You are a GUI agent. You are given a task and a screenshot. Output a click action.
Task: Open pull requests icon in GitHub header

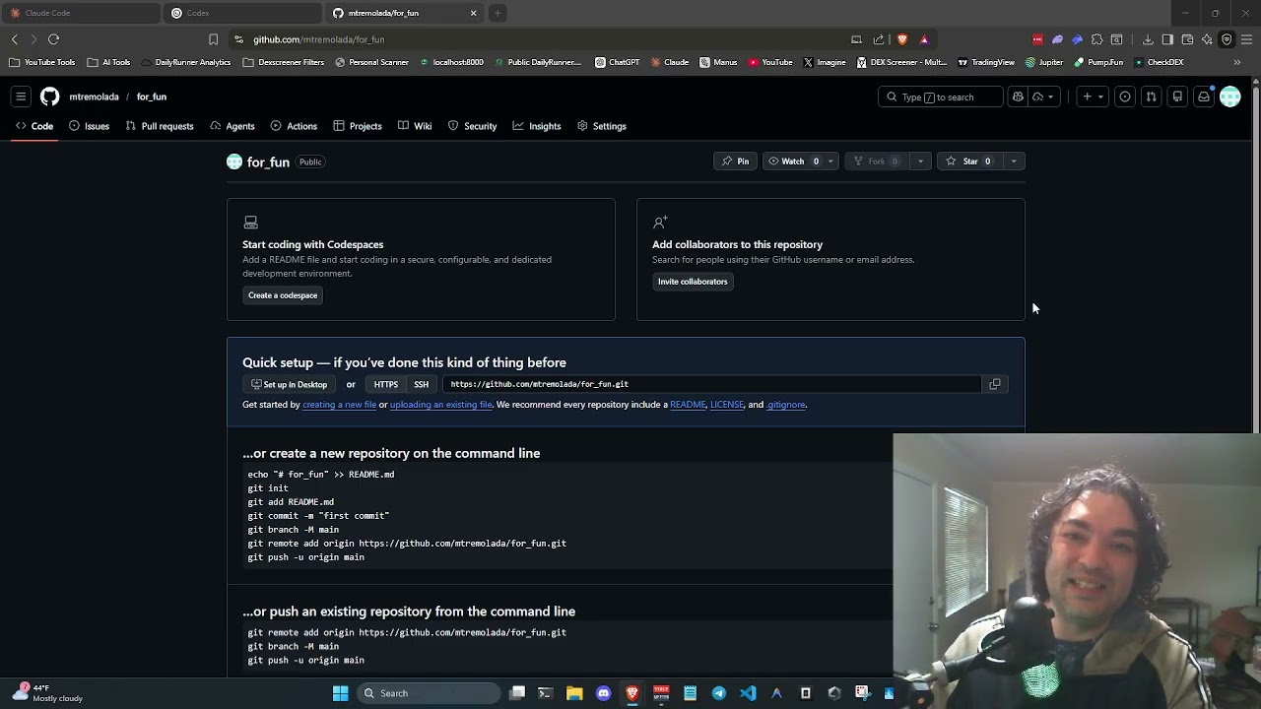1151,97
